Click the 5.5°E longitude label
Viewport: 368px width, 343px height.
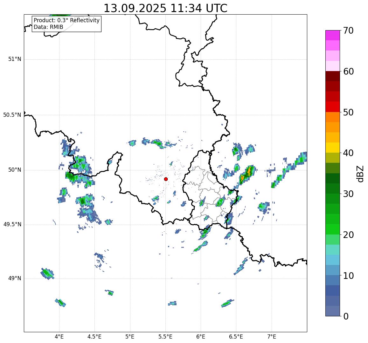[165, 337]
